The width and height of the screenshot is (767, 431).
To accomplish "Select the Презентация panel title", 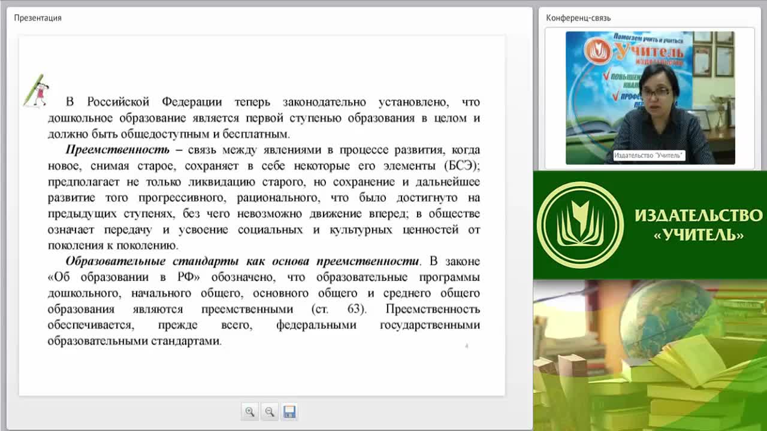I will pos(38,18).
